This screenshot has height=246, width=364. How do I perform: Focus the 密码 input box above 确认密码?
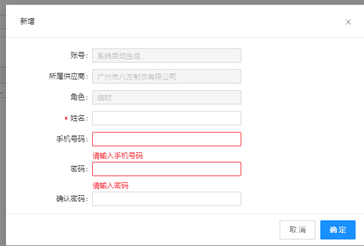[166, 169]
